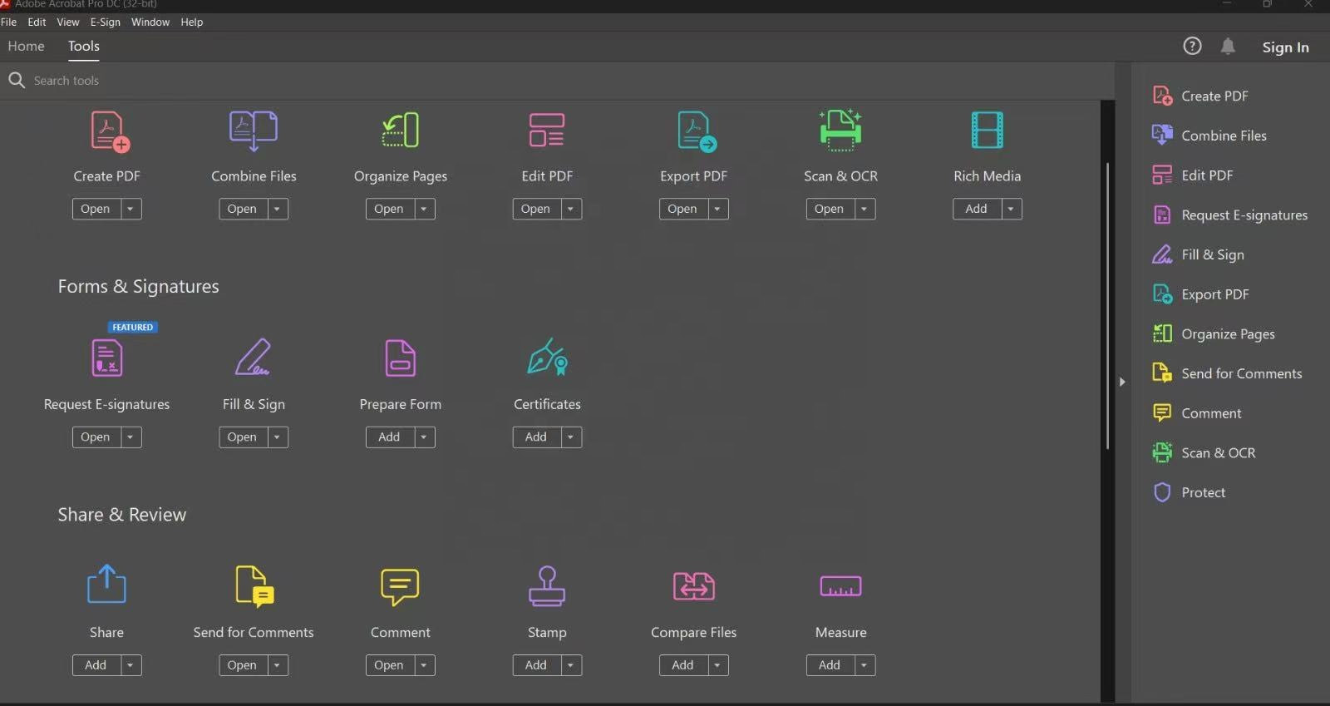Open the Scan & OCR tool icon
The image size is (1330, 706).
pyautogui.click(x=840, y=131)
